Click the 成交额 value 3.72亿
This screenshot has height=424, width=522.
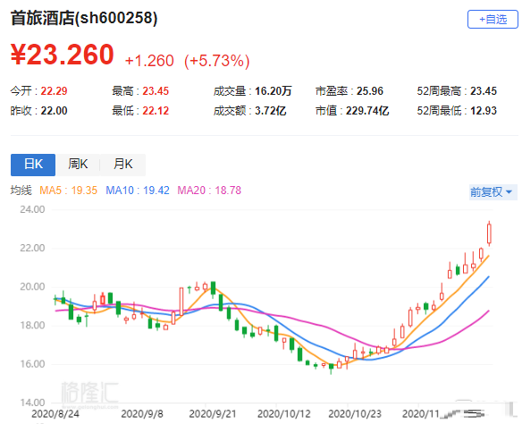click(x=270, y=111)
